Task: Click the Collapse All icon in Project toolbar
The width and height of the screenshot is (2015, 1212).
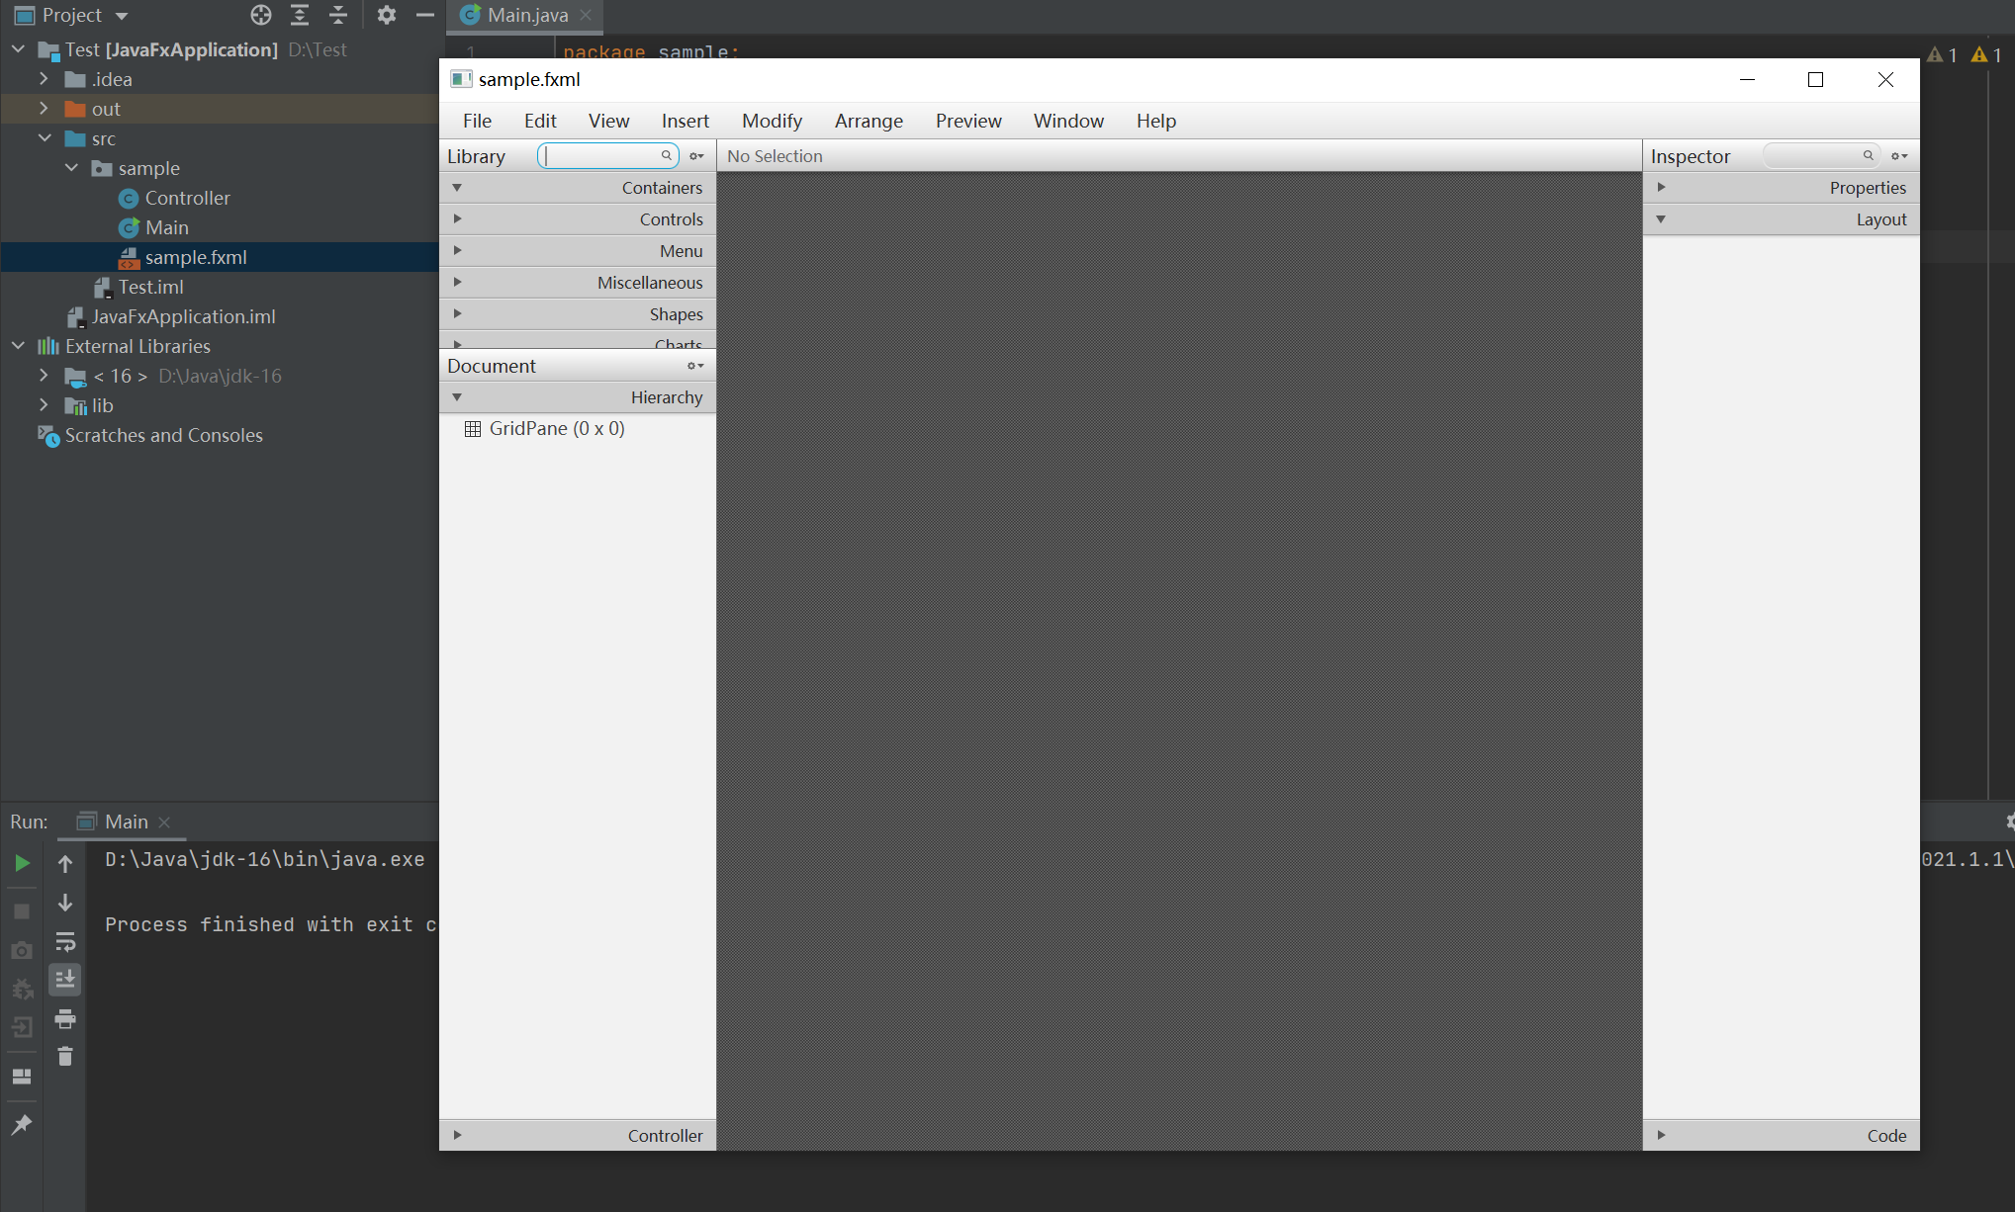Action: [x=338, y=15]
